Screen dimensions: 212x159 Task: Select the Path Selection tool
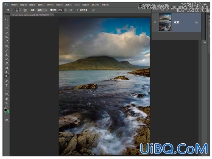(x=6, y=90)
